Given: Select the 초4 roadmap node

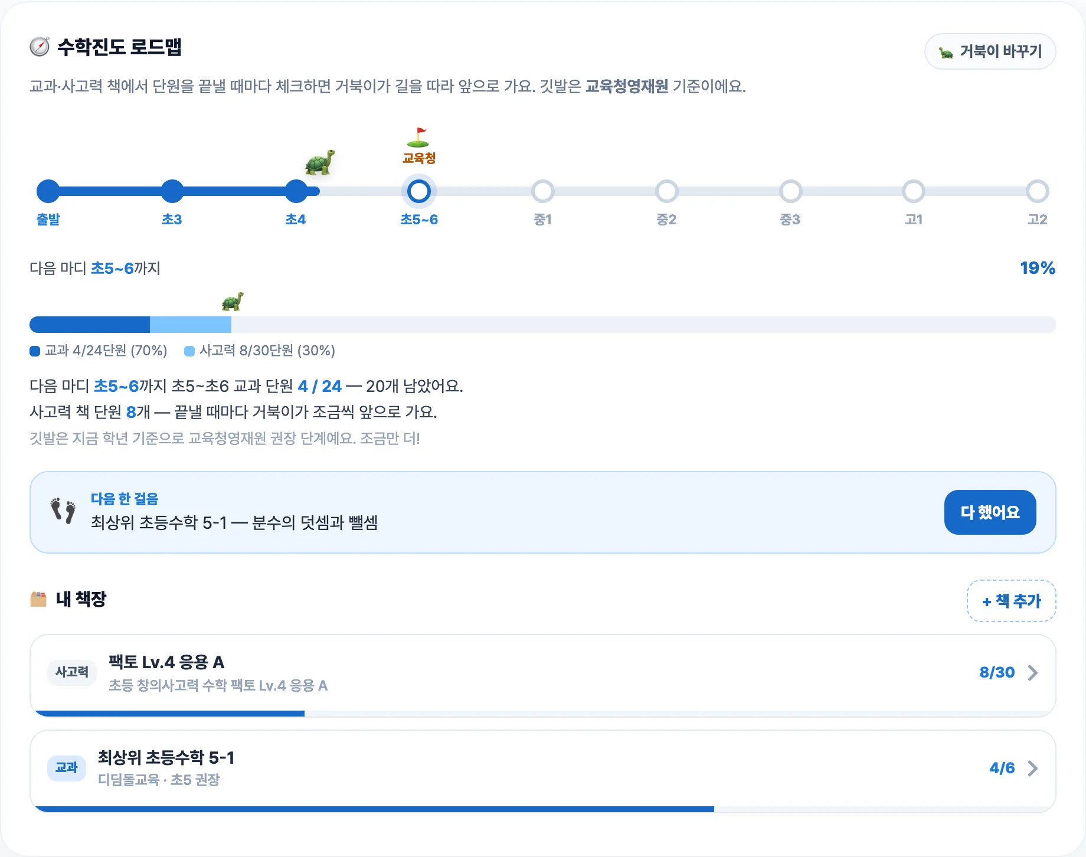Looking at the screenshot, I should click(x=296, y=191).
